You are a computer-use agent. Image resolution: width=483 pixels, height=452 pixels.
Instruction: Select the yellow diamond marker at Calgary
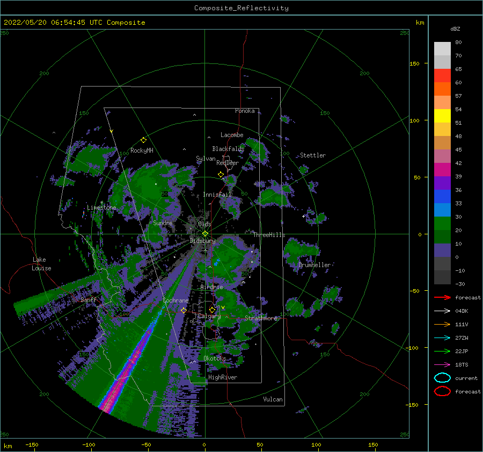[212, 310]
